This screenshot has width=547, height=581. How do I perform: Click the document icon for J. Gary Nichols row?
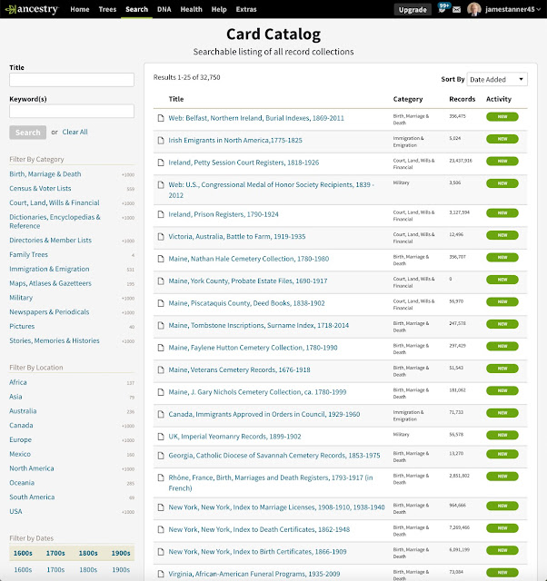pos(161,392)
